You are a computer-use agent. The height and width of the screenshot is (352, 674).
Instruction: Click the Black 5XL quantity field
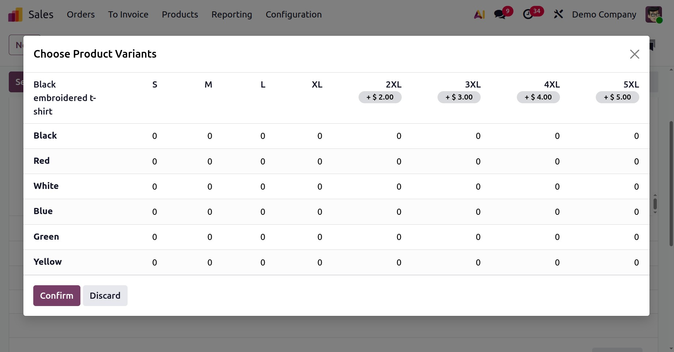pyautogui.click(x=636, y=136)
